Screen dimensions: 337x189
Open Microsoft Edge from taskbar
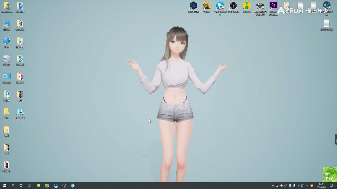[x=56, y=186]
